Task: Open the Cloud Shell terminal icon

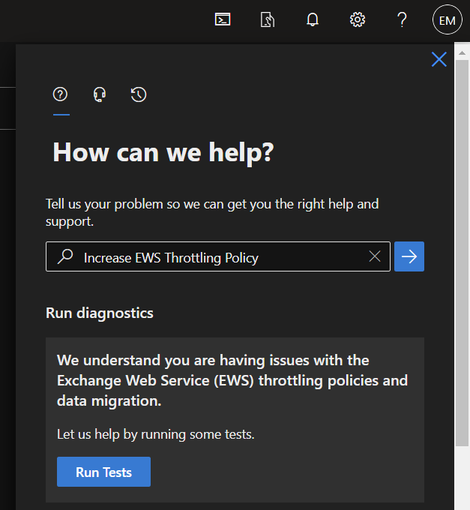Action: pyautogui.click(x=223, y=19)
